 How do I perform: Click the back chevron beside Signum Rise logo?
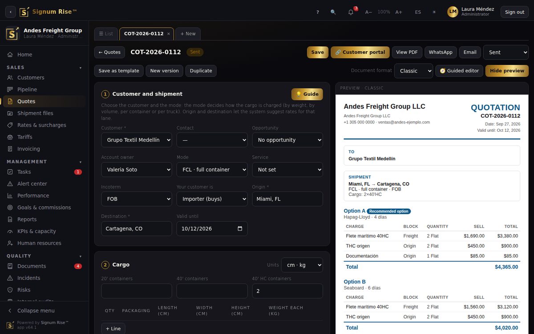[x=11, y=12]
